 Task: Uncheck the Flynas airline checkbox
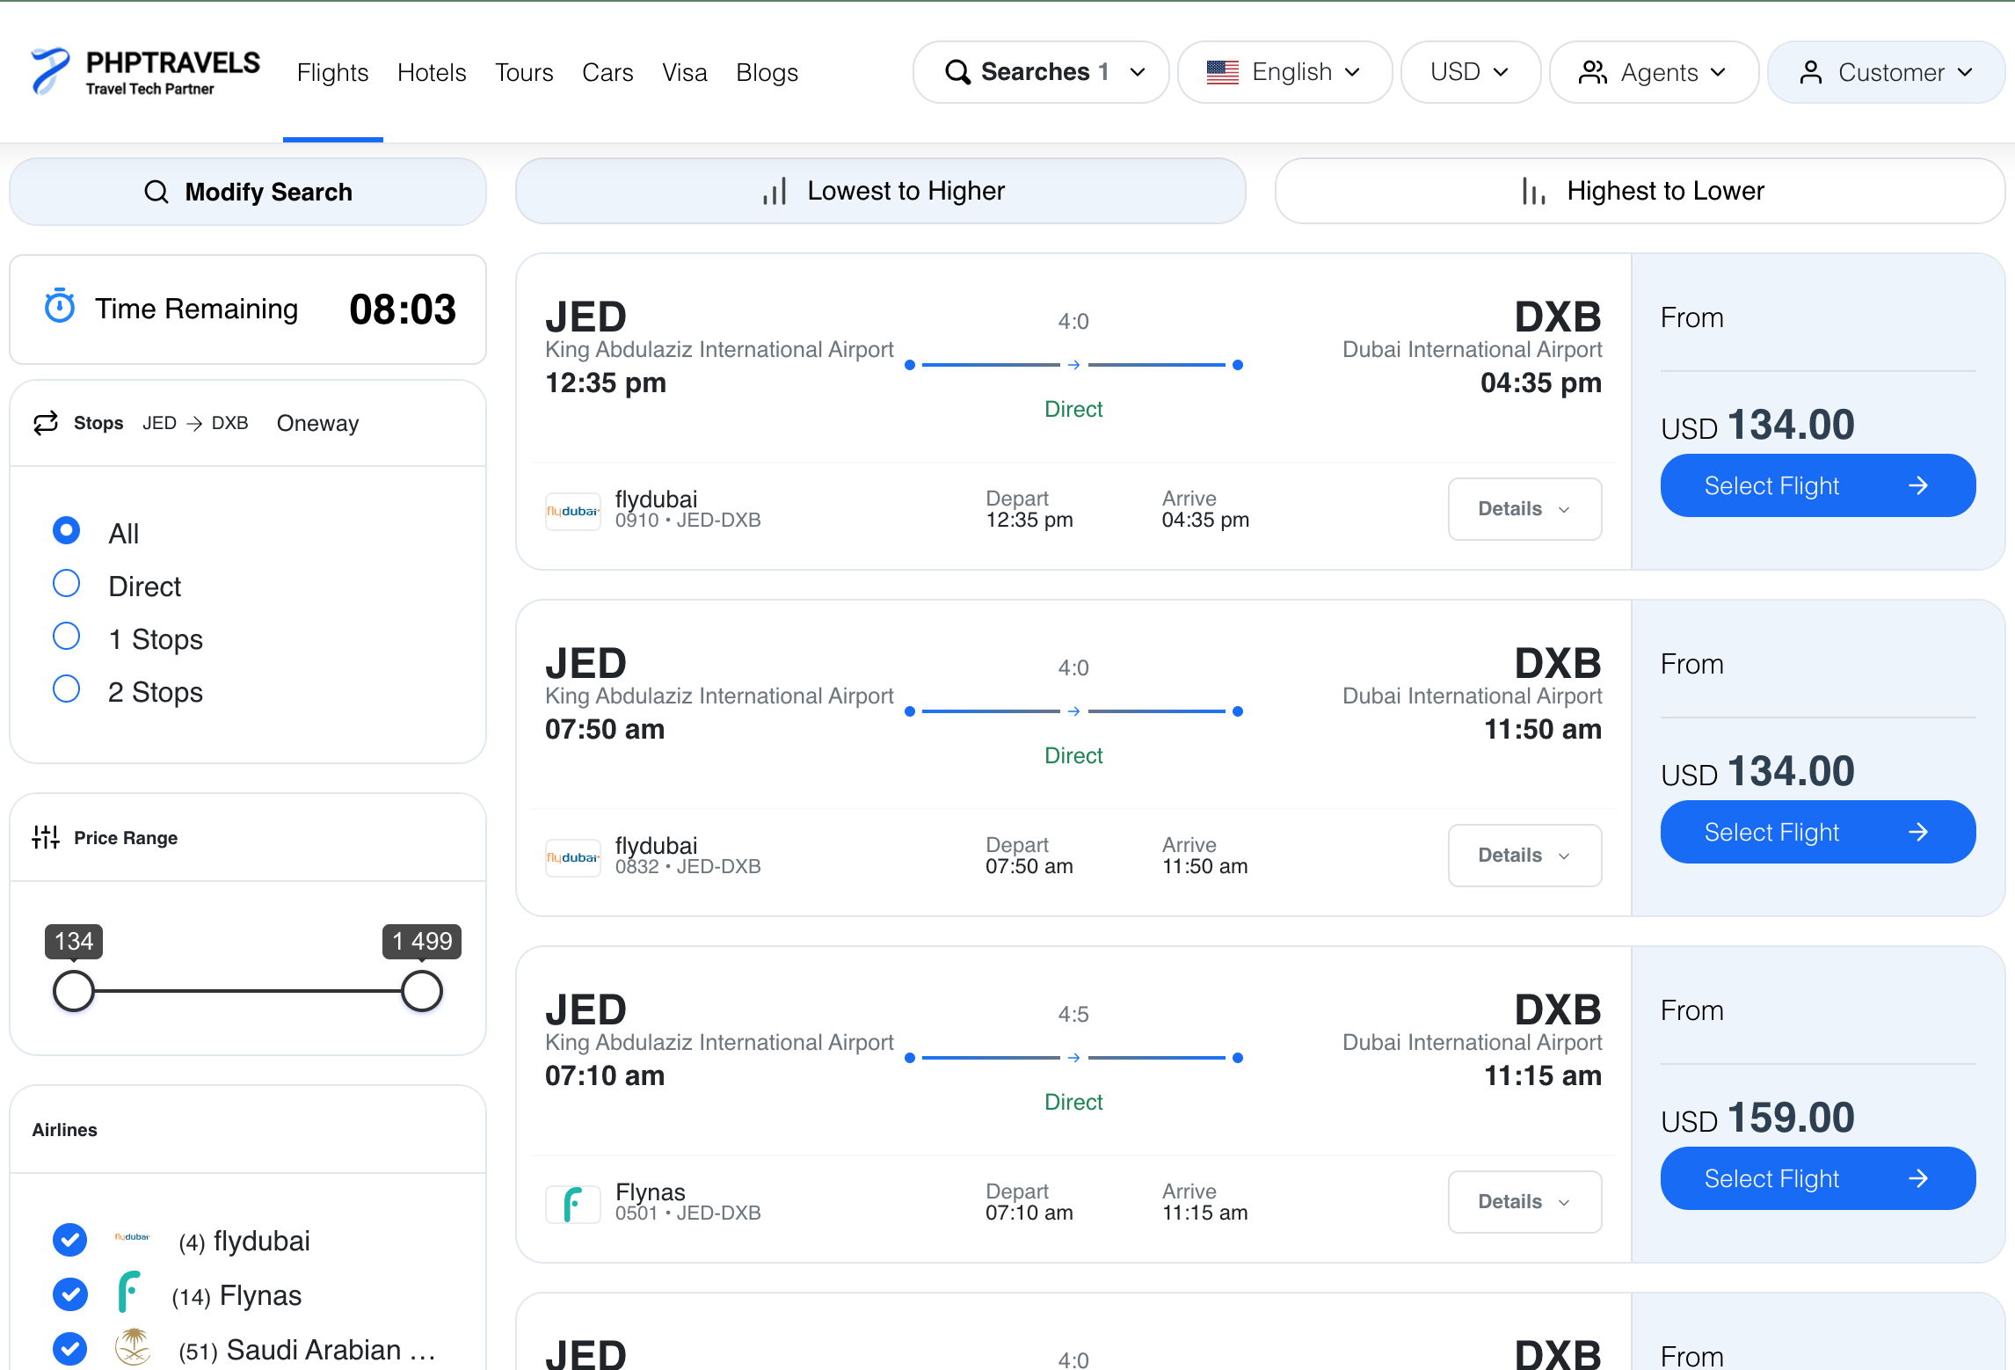point(69,1294)
